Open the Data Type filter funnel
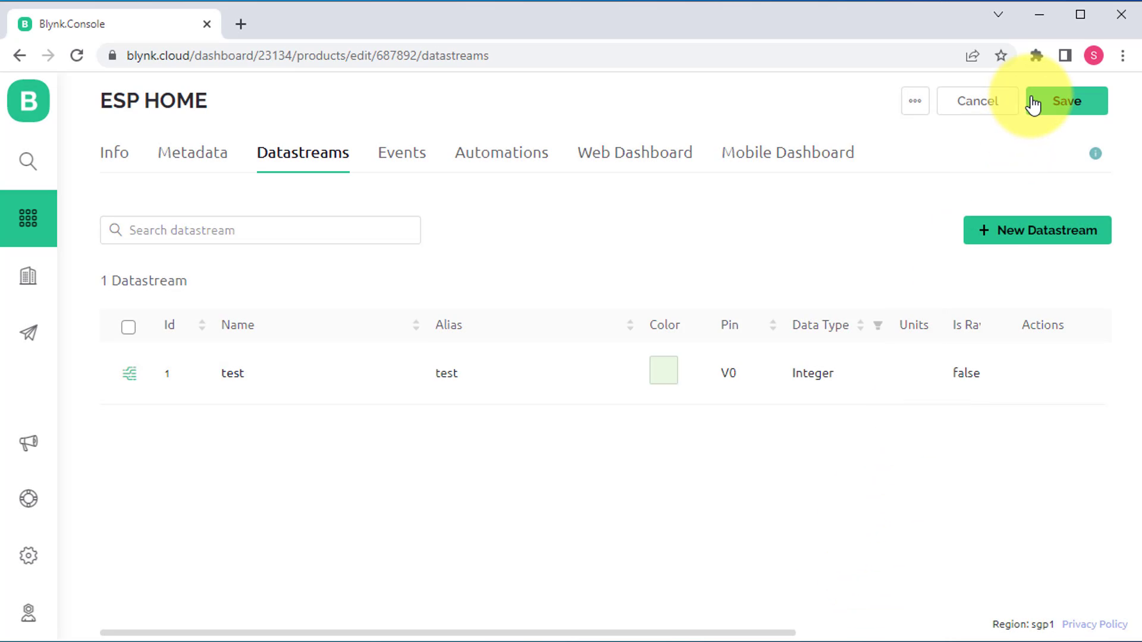 (878, 325)
